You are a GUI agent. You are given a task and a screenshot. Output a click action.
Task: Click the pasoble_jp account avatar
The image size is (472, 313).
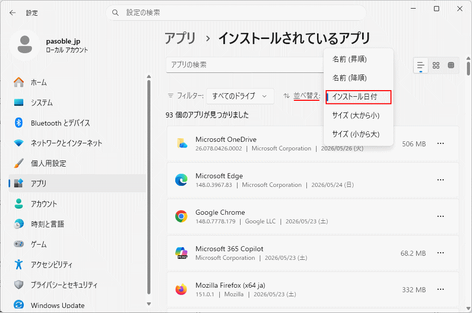pyautogui.click(x=25, y=45)
